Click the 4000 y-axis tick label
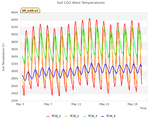Viewport: 162px width, 121px height. tap(15, 35)
